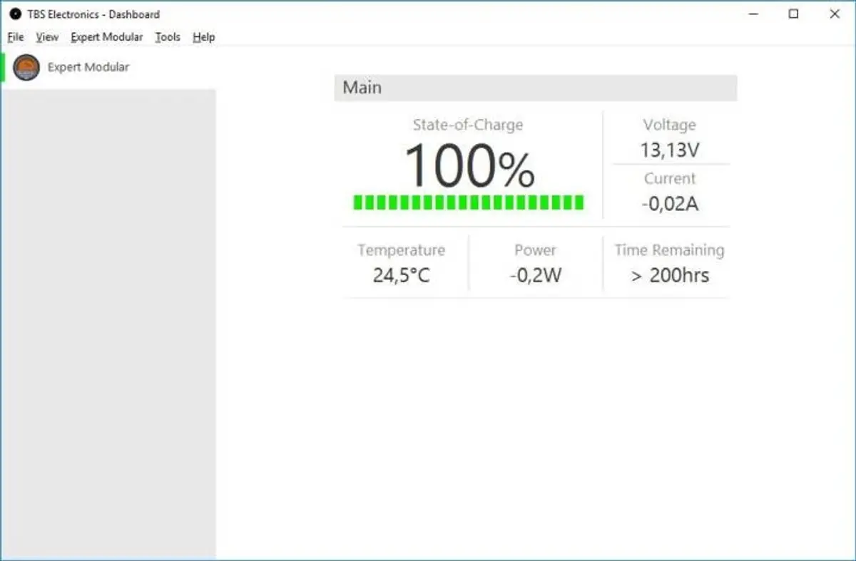This screenshot has width=856, height=561.
Task: Click the Current label
Action: 669,178
